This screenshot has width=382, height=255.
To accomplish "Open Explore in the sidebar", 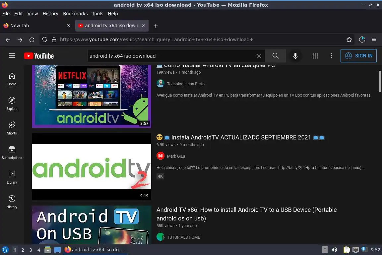I will tap(12, 104).
